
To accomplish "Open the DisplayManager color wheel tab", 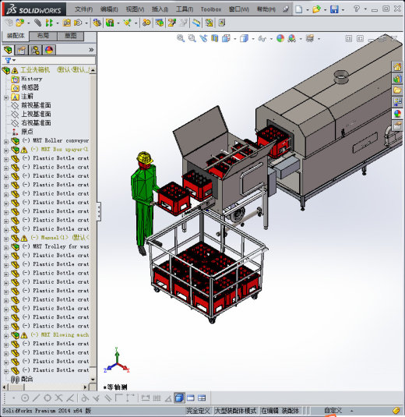I will (x=49, y=50).
